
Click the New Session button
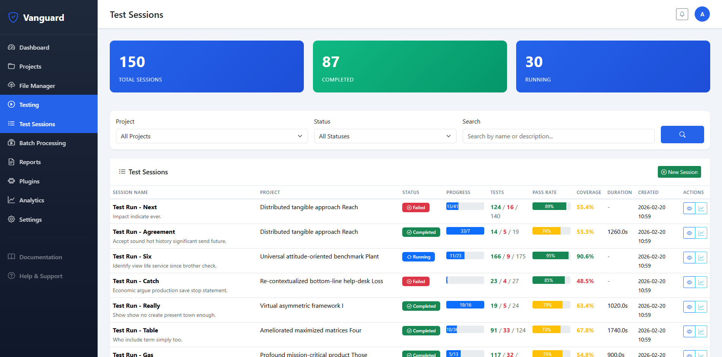679,172
